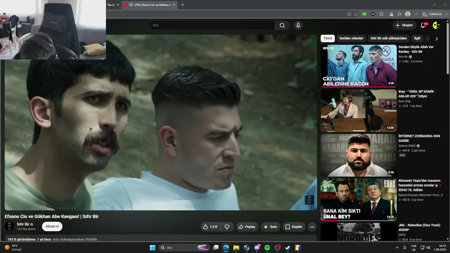
Task: Open the KNGL RP Komik Anlar thumbnail
Action: 359,111
